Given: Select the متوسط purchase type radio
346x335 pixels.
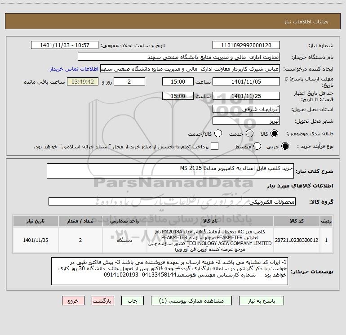Looking at the screenshot, I should (x=257, y=146).
